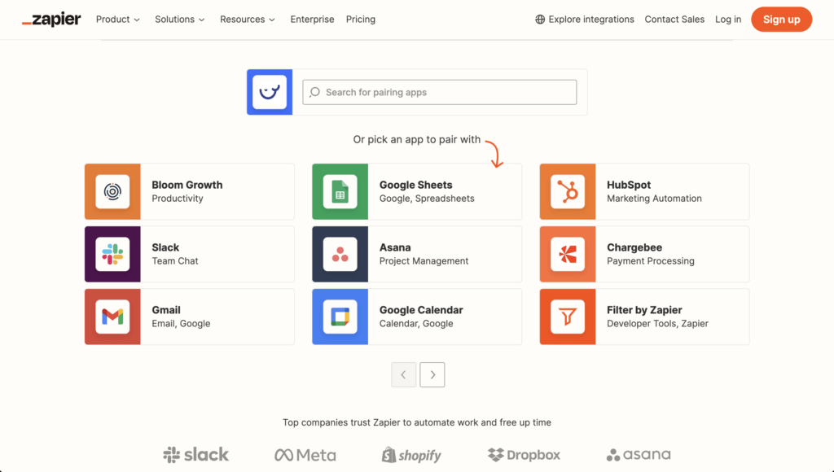Click the Slack app icon
Image resolution: width=834 pixels, height=472 pixels.
click(112, 255)
